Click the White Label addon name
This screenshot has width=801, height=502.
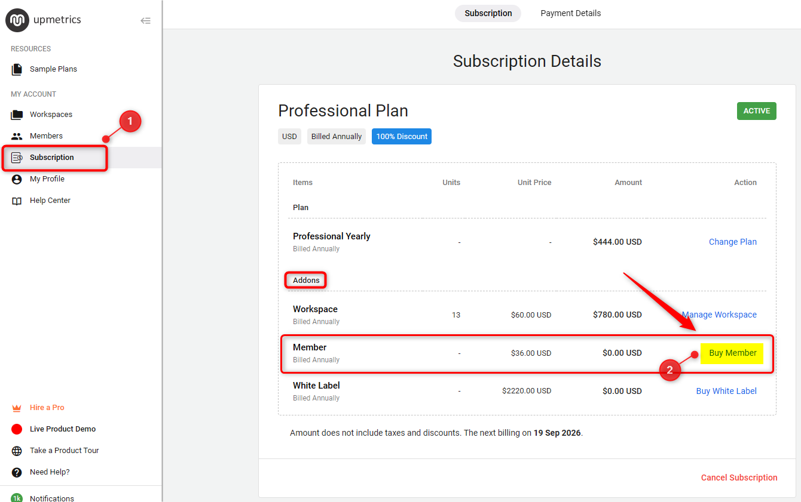pyautogui.click(x=317, y=386)
